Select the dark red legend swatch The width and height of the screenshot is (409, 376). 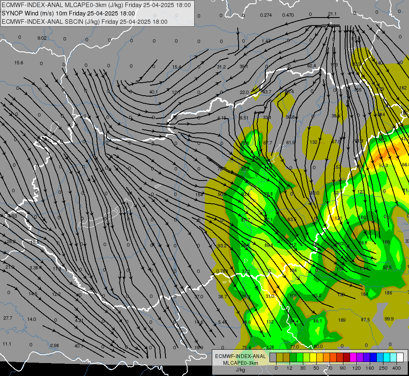[x=346, y=358]
